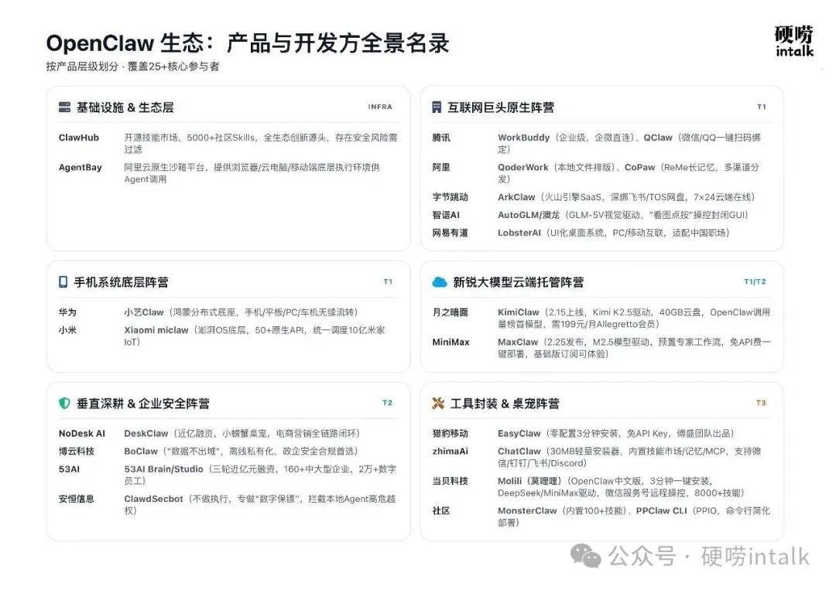Click the 智谱AI row label
Image resolution: width=836 pixels, height=590 pixels.
446,215
